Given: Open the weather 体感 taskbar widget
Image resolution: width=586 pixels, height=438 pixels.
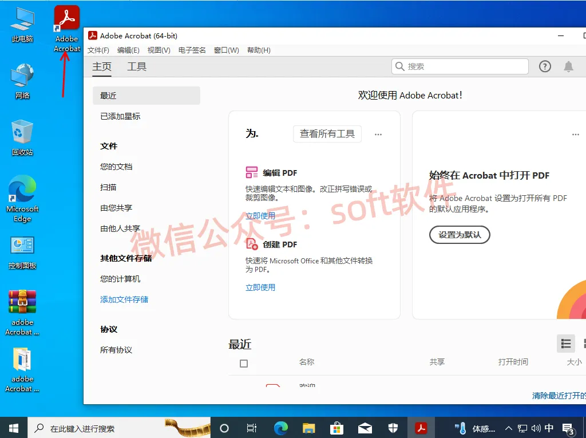Looking at the screenshot, I should [475, 428].
